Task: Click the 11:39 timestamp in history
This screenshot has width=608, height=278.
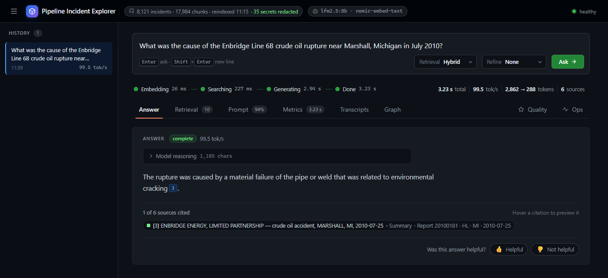Action: click(17, 68)
